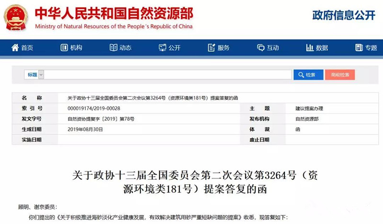Click the 生成日期 field label
Screen dimensions: 383x224
tap(32, 129)
